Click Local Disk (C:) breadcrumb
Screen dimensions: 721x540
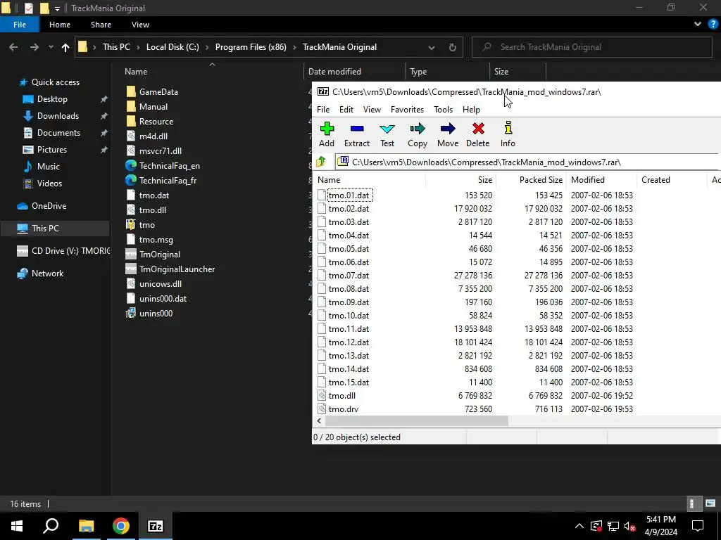pos(173,47)
